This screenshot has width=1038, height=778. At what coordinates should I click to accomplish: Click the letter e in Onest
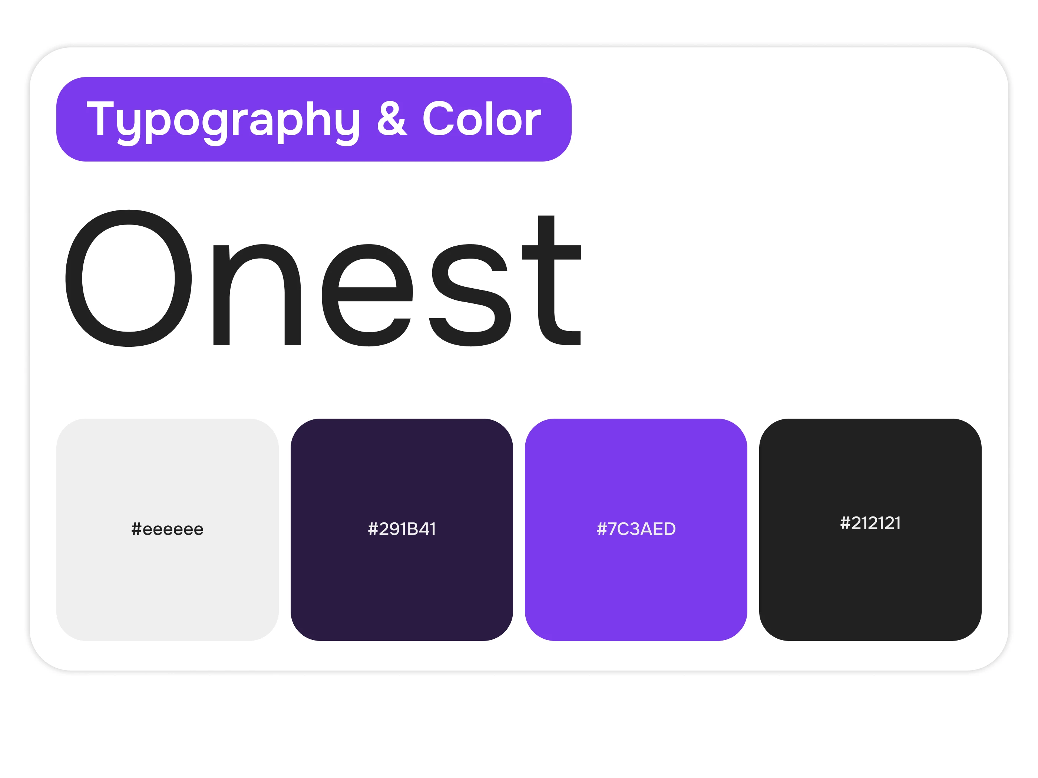(367, 295)
